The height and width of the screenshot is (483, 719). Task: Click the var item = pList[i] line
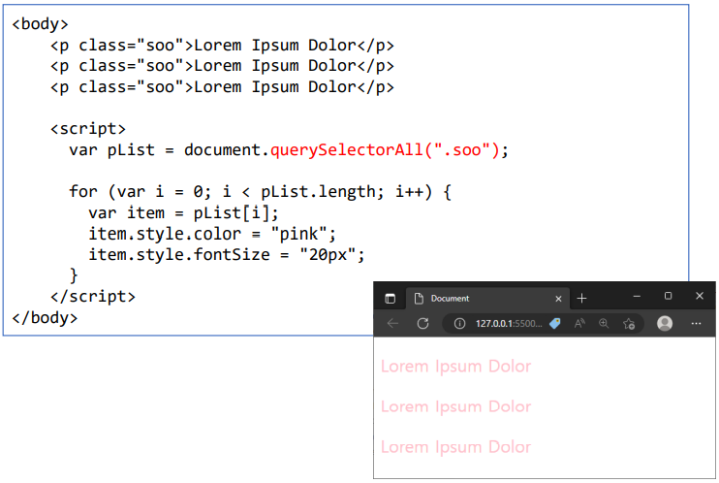coord(183,213)
